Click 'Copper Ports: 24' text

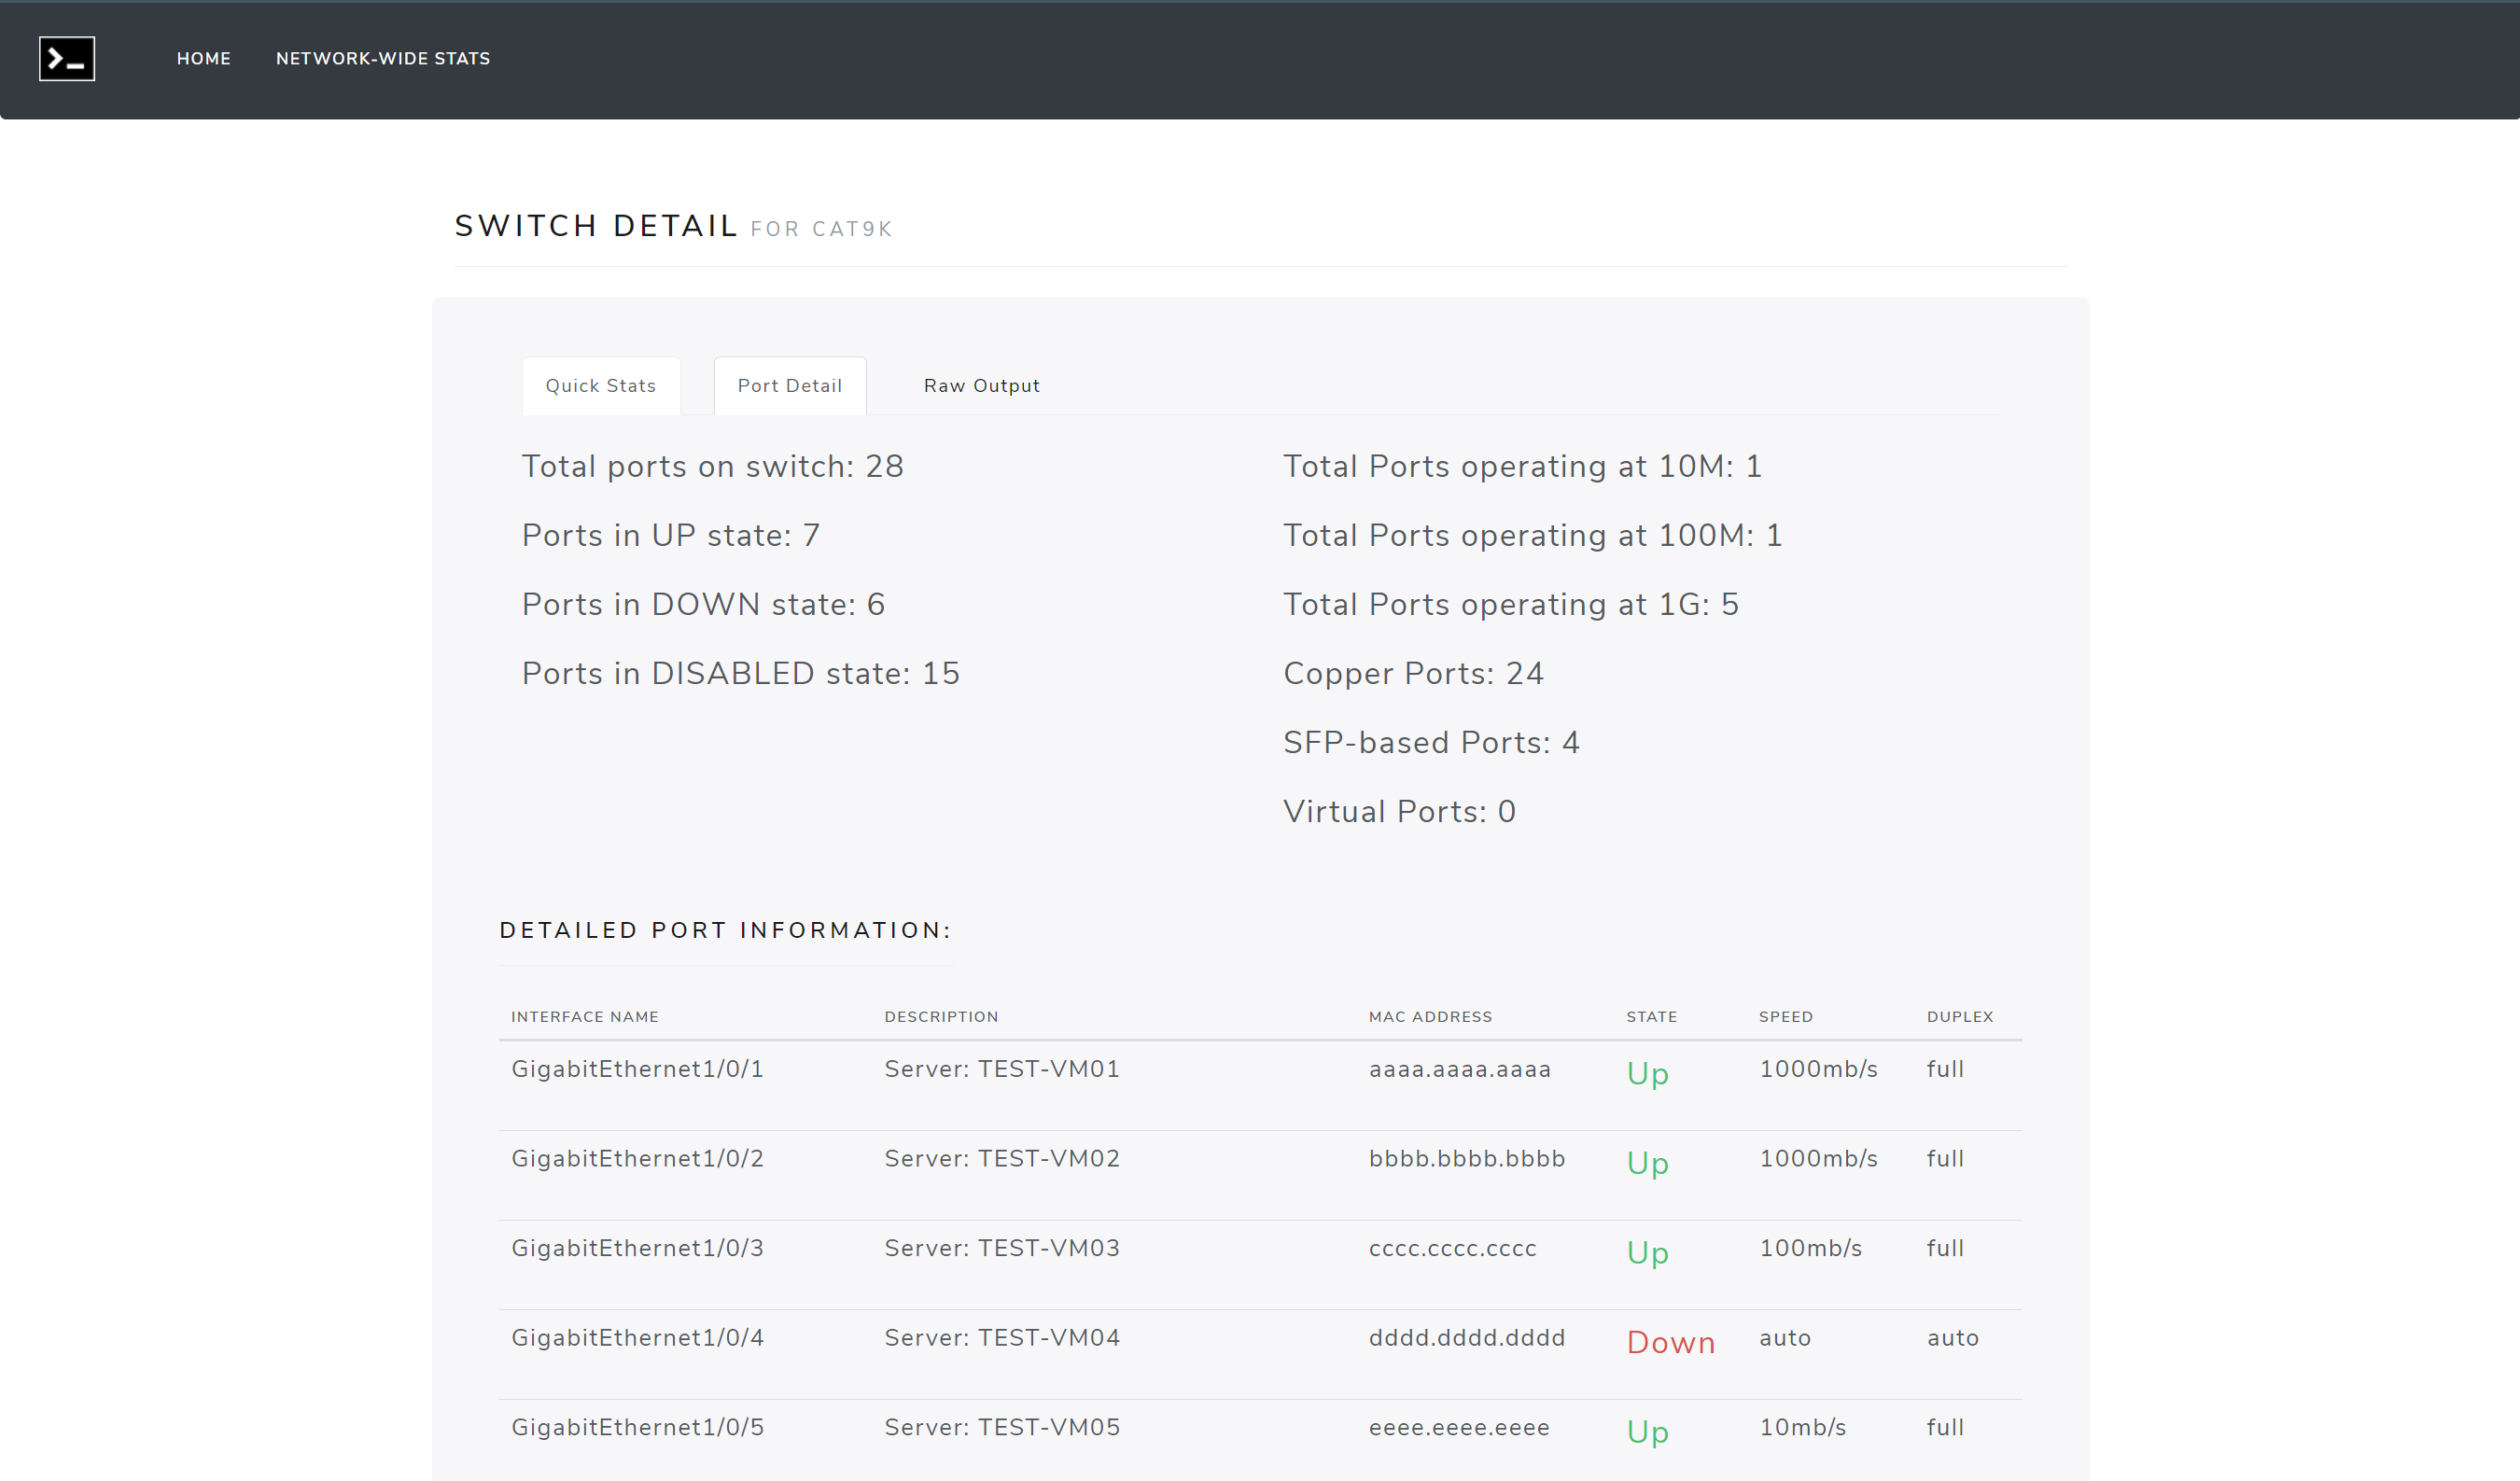pos(1414,674)
